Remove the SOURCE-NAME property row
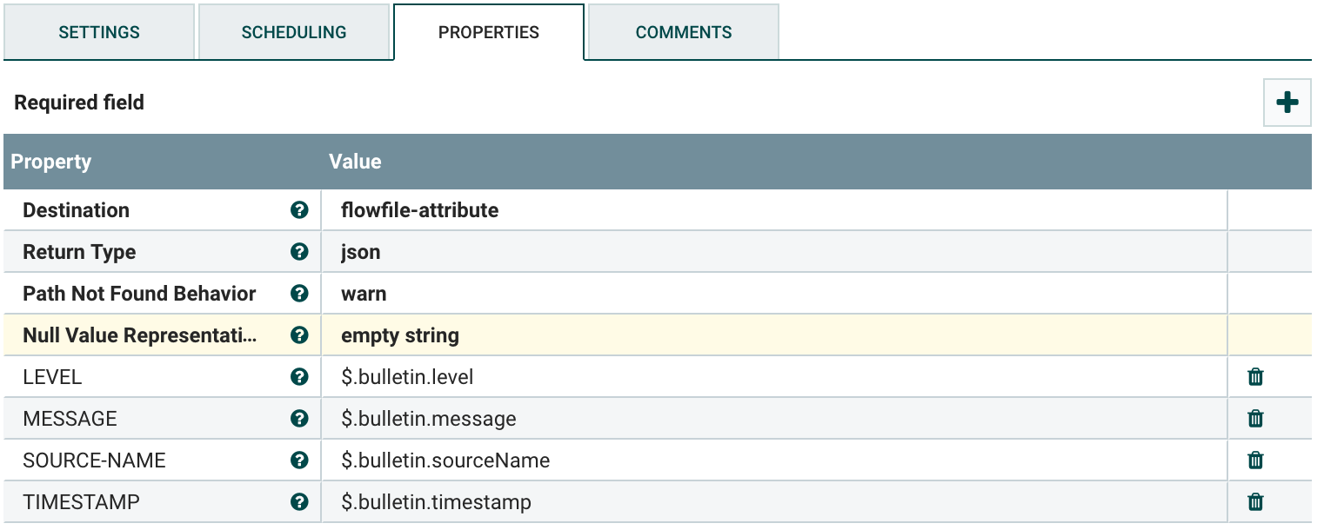 1254,460
